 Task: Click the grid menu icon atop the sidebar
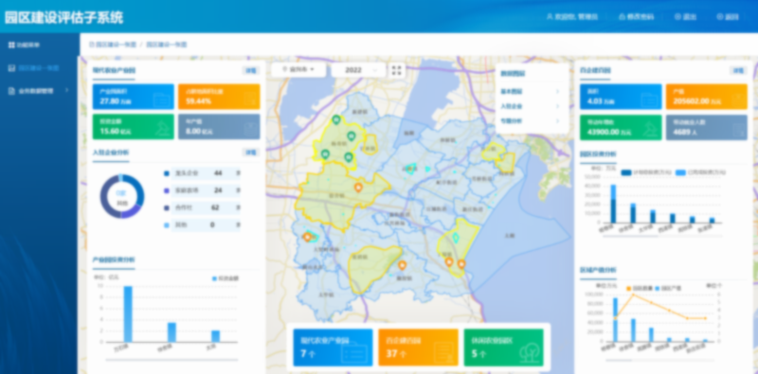pyautogui.click(x=11, y=45)
